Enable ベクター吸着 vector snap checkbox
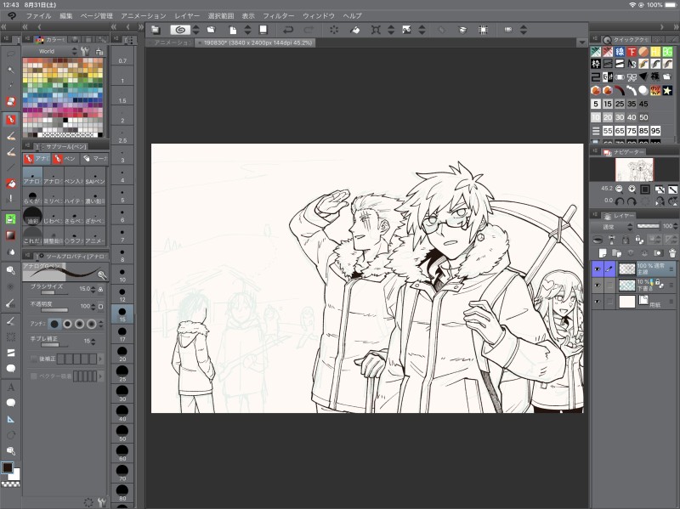 34,376
